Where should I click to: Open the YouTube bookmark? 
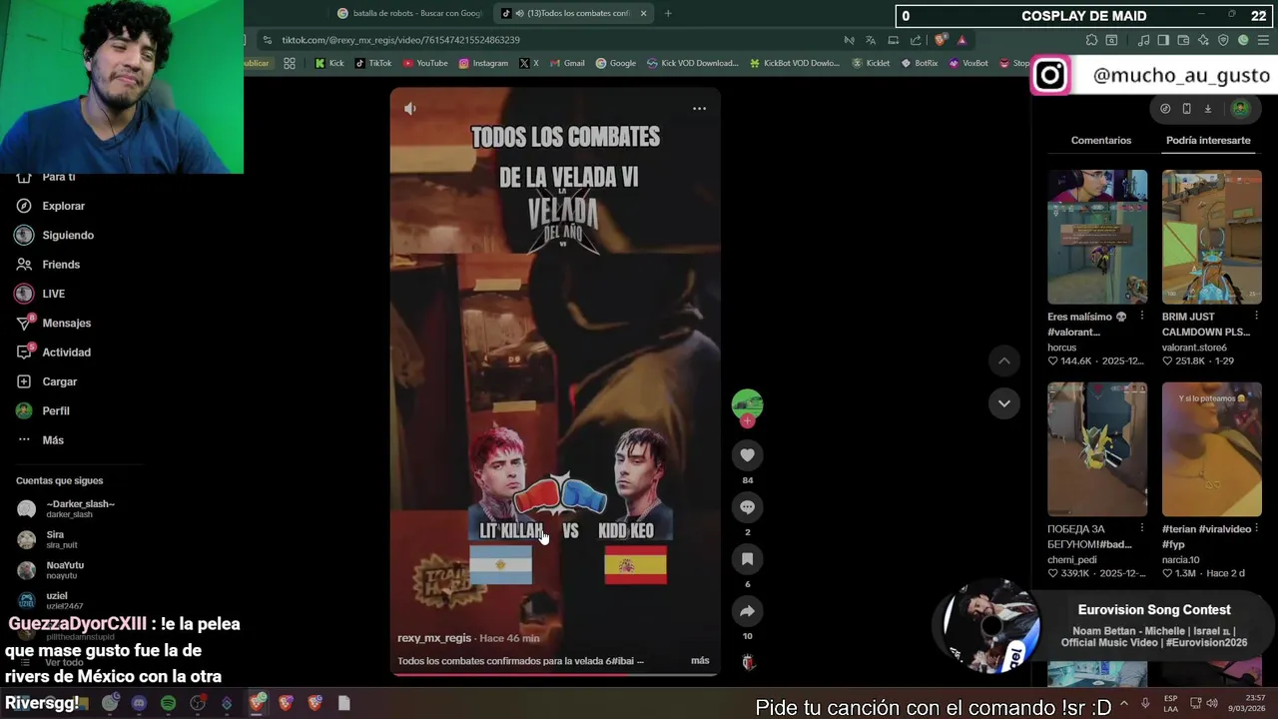click(x=425, y=63)
